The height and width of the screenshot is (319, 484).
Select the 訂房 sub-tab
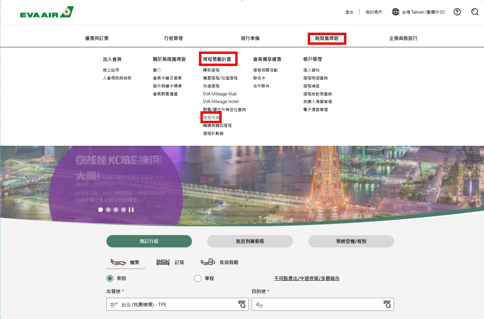(171, 262)
